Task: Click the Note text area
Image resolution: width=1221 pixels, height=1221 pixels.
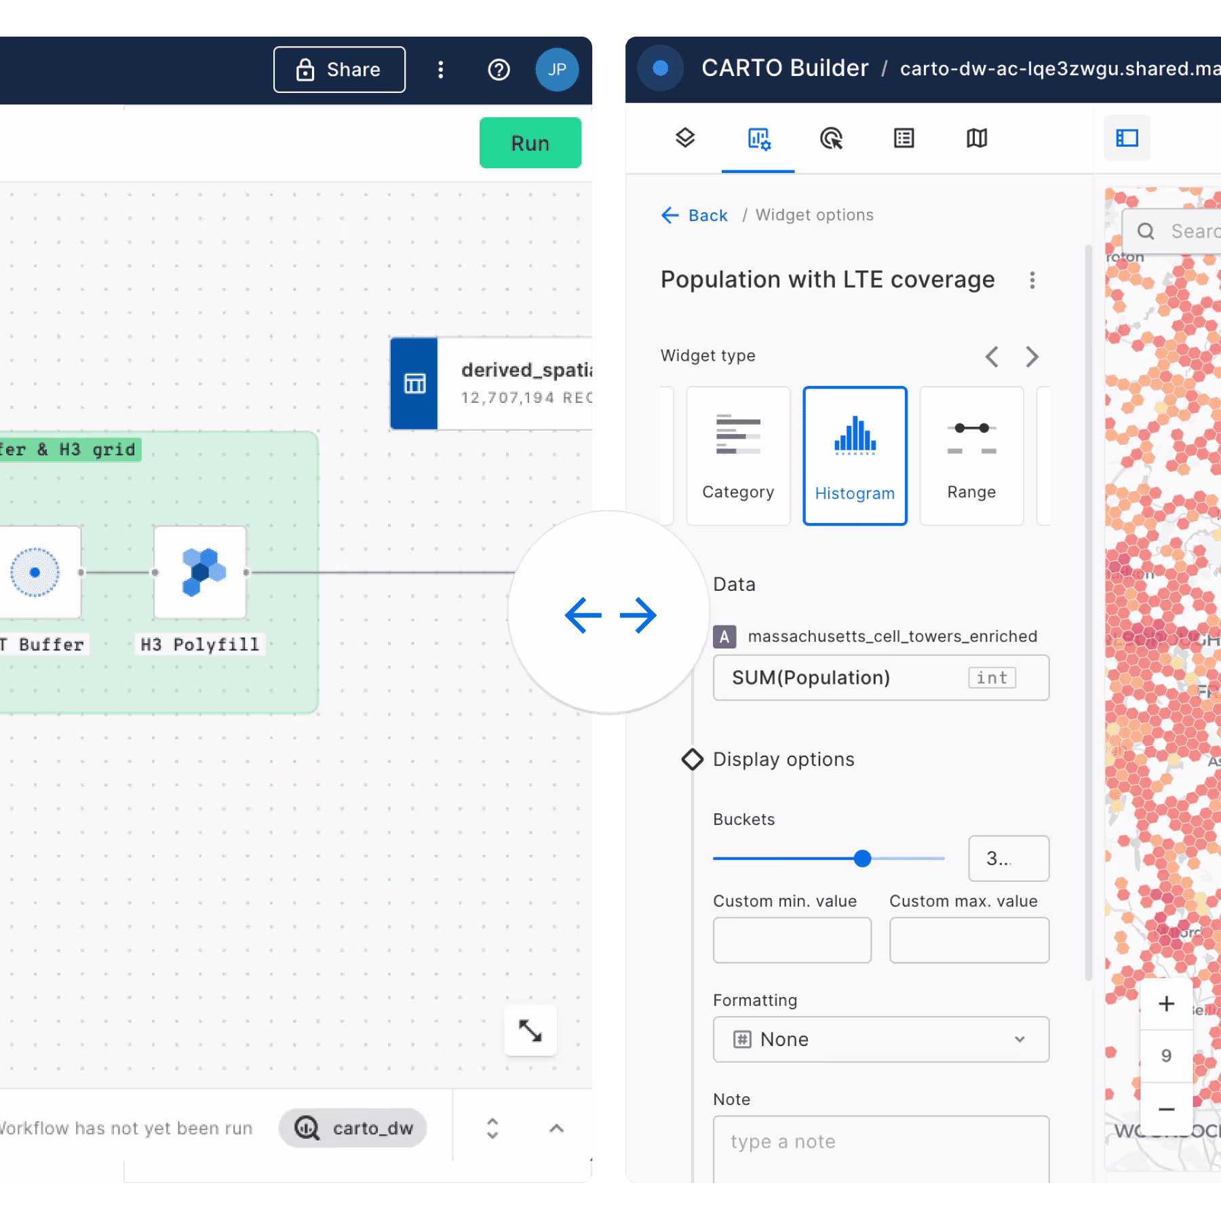Action: coord(880,1149)
